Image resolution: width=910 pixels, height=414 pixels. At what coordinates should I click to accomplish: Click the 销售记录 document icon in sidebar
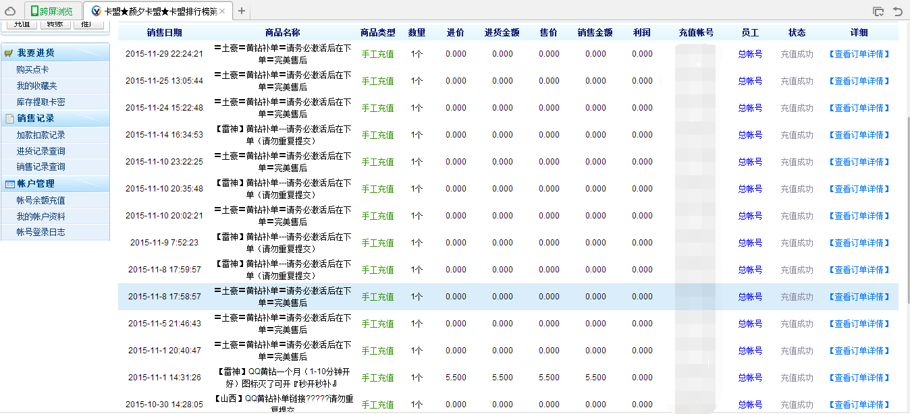click(x=8, y=118)
